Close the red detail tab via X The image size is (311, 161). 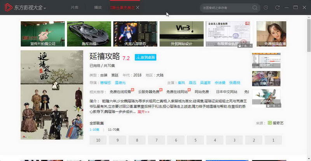(x=138, y=7)
